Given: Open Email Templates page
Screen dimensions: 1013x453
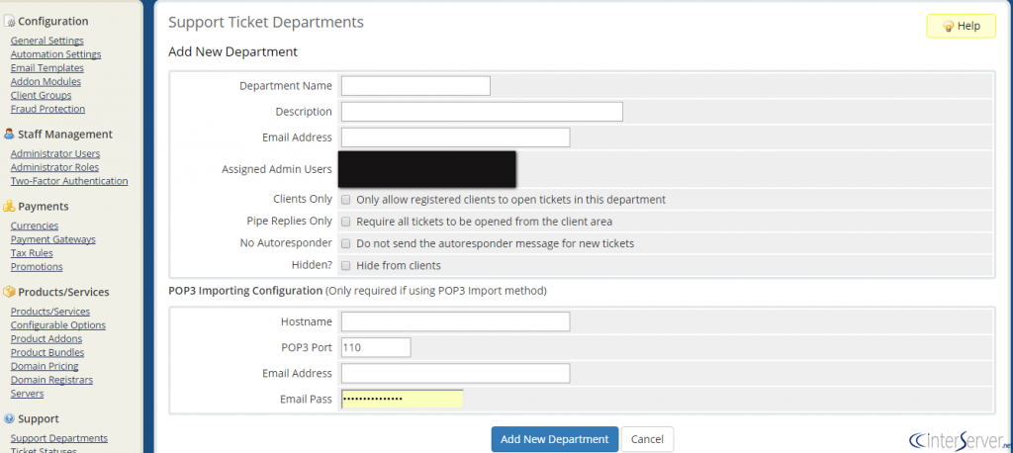Looking at the screenshot, I should tap(47, 68).
